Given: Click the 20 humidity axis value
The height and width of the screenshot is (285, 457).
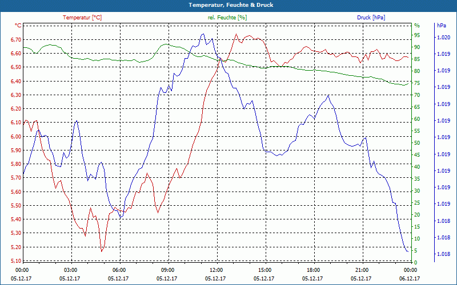Looking at the screenshot, I should click(417, 215).
